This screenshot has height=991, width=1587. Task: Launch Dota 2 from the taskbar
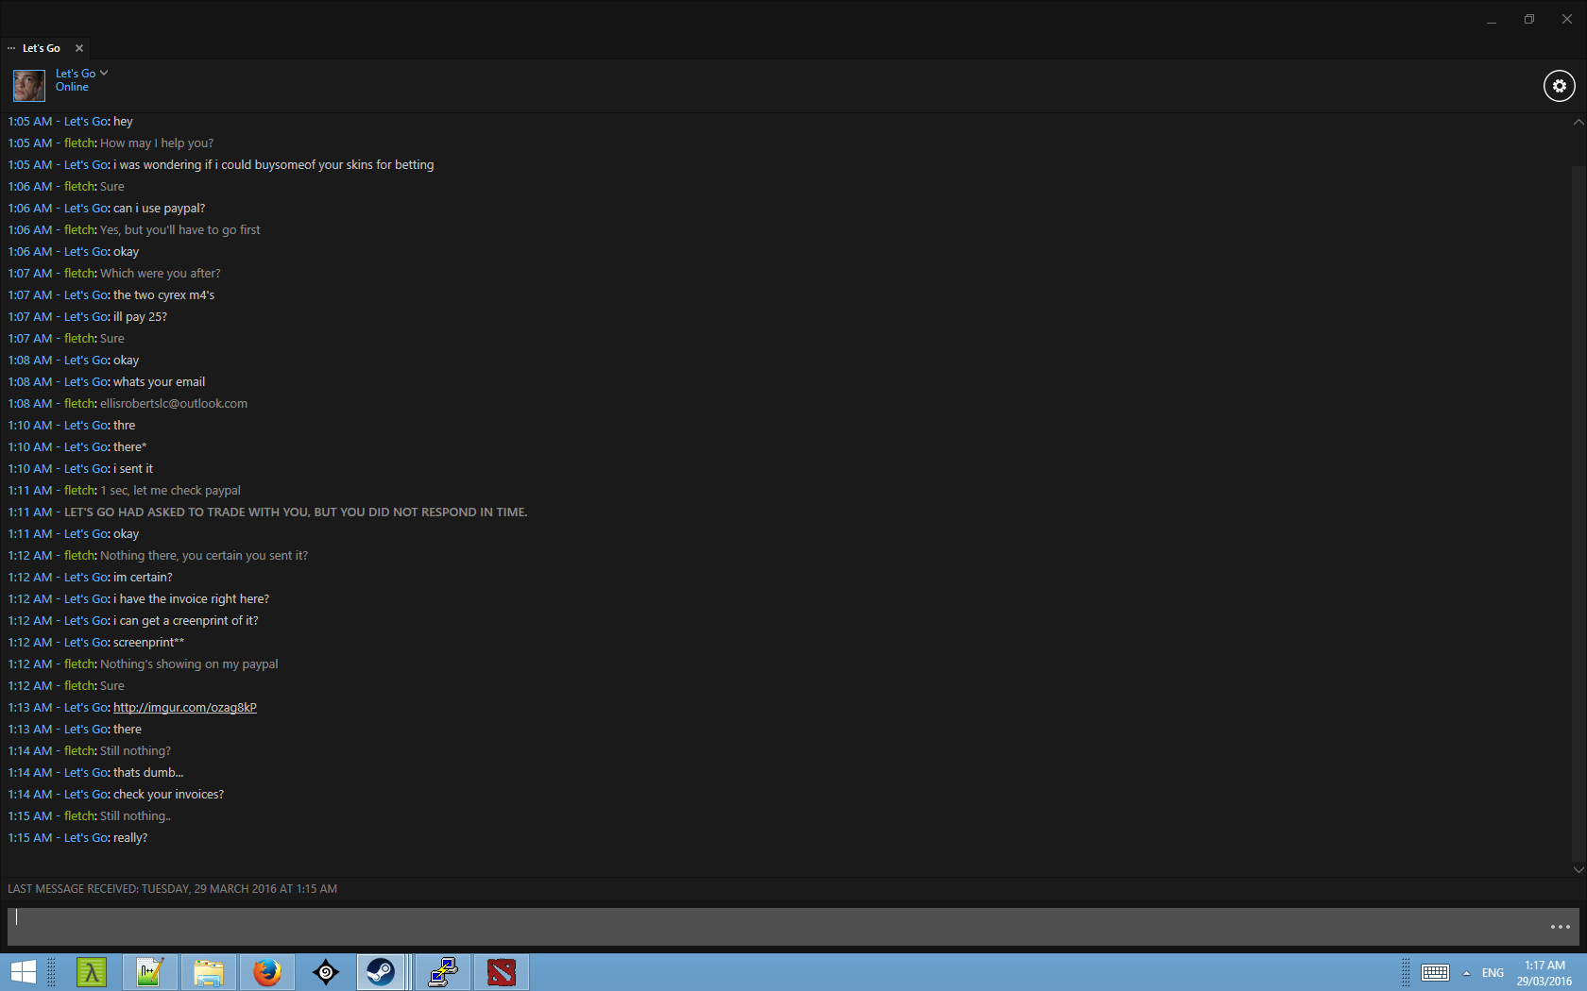[x=502, y=972]
